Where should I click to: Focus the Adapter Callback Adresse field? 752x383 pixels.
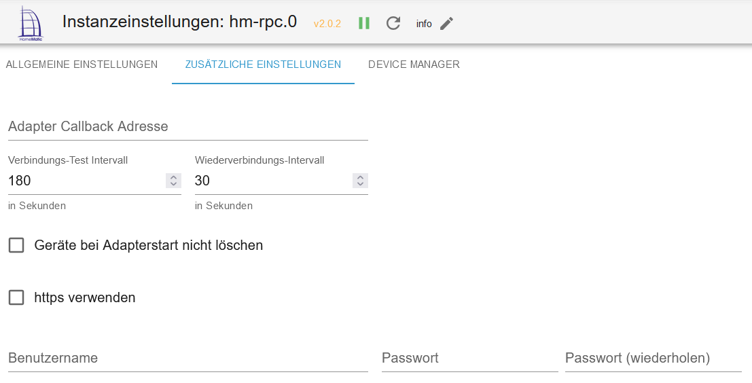(187, 127)
